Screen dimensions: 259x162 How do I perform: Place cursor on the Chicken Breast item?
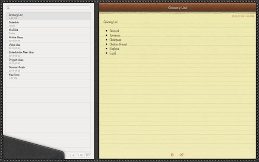click(x=118, y=44)
